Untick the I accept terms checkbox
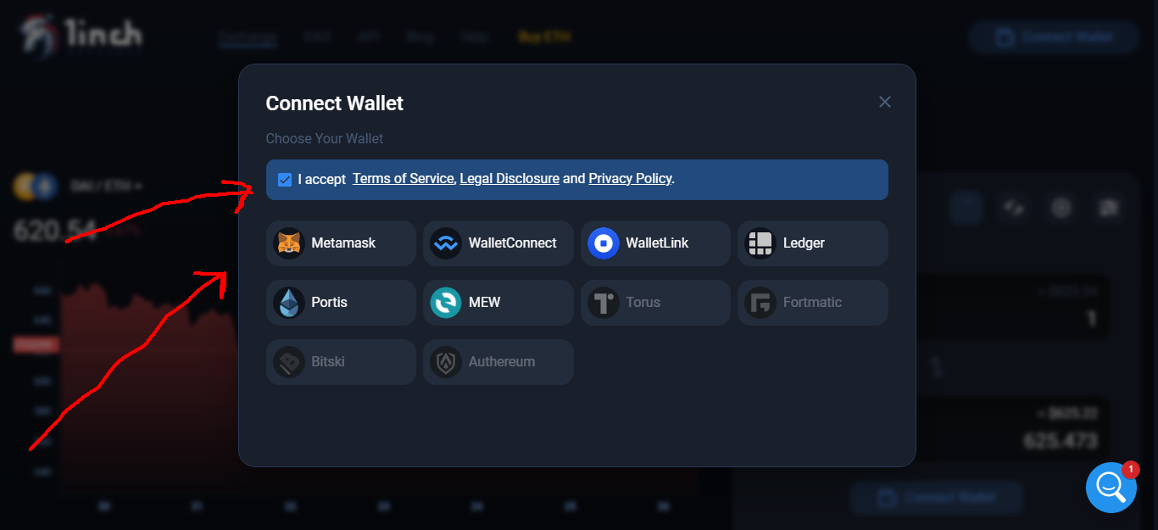The width and height of the screenshot is (1158, 530). click(285, 179)
